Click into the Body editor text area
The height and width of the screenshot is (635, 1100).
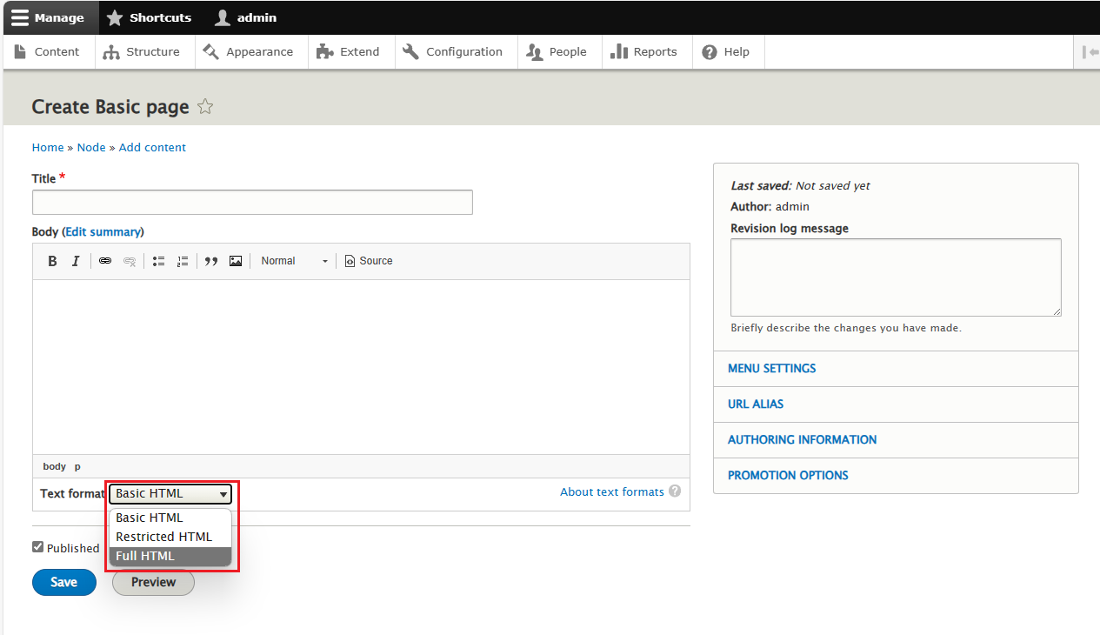[361, 367]
